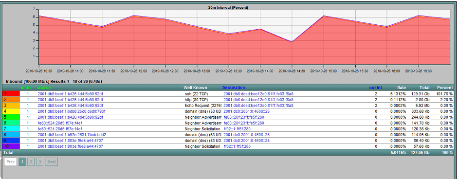The width and height of the screenshot is (459, 179).
Task: Click the cyan swatch for row 7
Action: pyautogui.click(x=11, y=129)
